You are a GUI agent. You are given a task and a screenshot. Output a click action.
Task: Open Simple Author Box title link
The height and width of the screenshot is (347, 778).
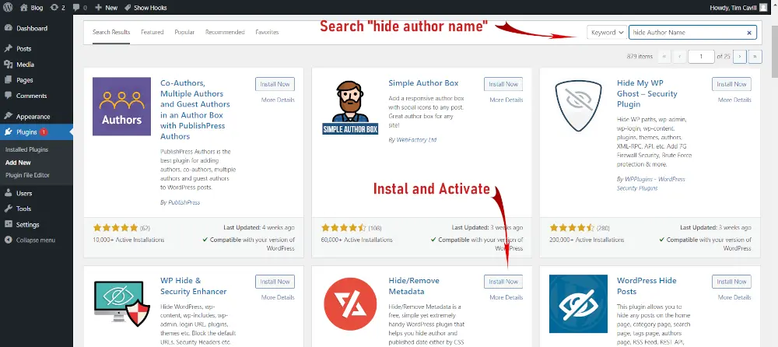click(423, 83)
